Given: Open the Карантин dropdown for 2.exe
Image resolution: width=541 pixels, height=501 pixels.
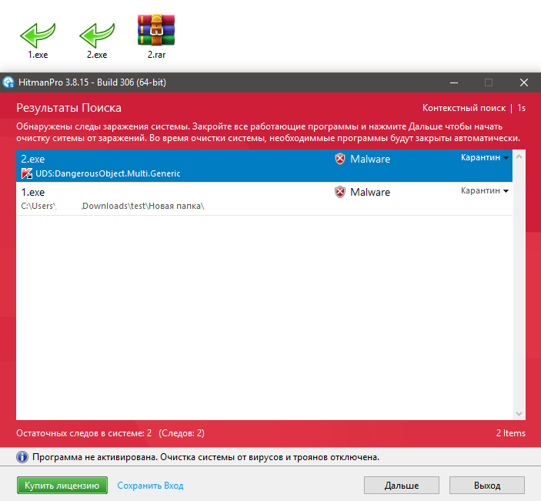Looking at the screenshot, I should click(484, 157).
